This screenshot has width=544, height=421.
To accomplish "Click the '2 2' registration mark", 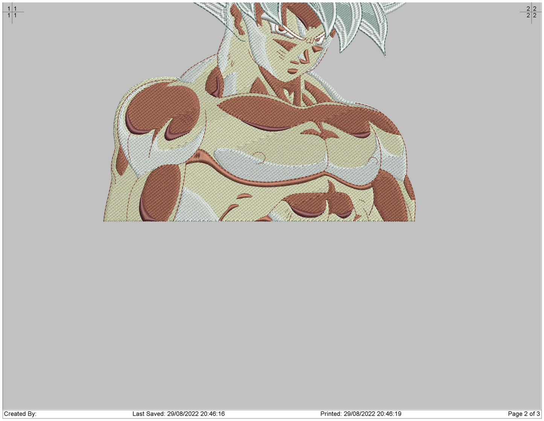I will [531, 12].
